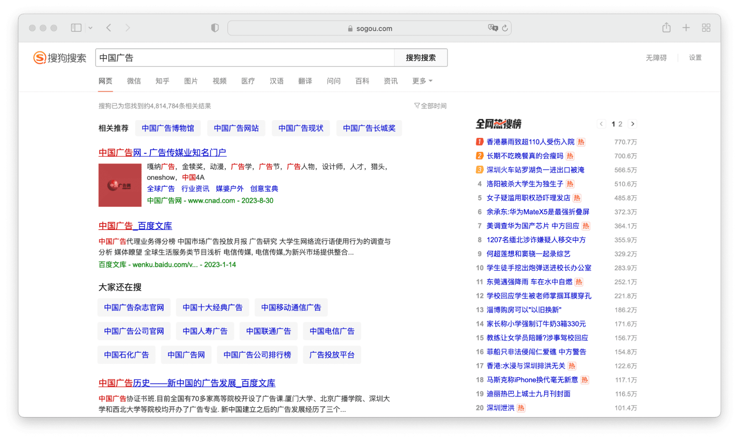Viewport: 739px width, 440px height.
Task: Click 中国联通广告 related search
Action: [x=269, y=331]
